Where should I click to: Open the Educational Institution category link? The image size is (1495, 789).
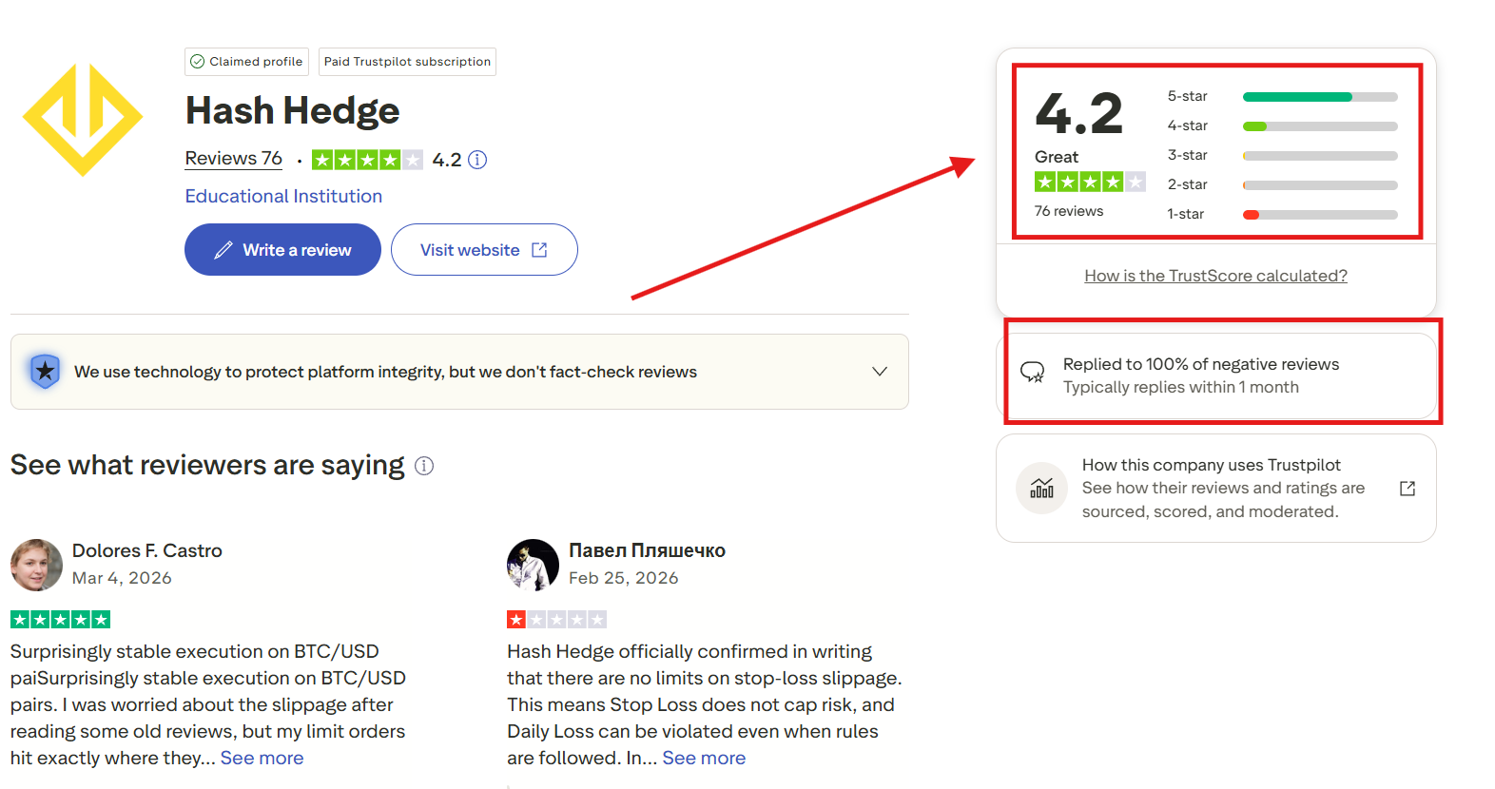[283, 196]
